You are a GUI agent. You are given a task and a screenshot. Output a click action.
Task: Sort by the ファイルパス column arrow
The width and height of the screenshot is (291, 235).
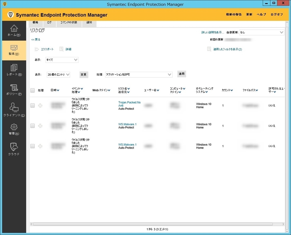pos(257,90)
